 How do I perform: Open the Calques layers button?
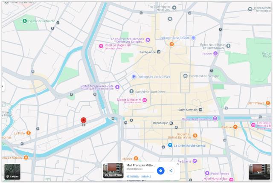[x=12, y=171]
